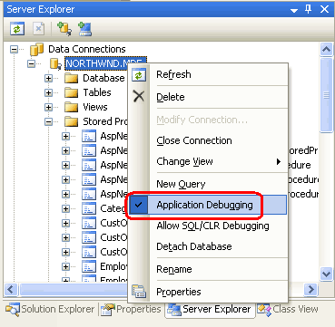335x327 pixels.
Task: Toggle Server Explorer auto-hide pin
Action: (x=309, y=9)
